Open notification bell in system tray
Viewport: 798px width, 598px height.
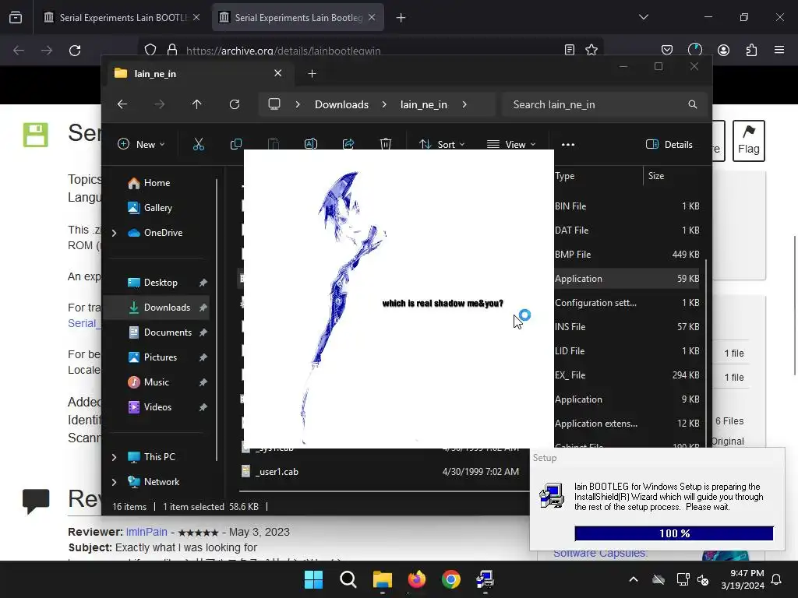tap(777, 579)
